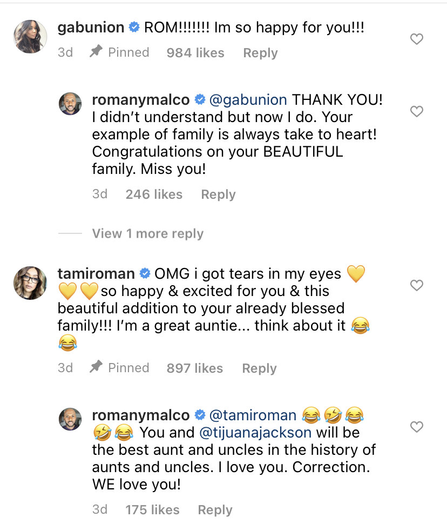Viewport: 447px width, 531px height.
Task: Expand View 1 more reply
Action: (147, 233)
